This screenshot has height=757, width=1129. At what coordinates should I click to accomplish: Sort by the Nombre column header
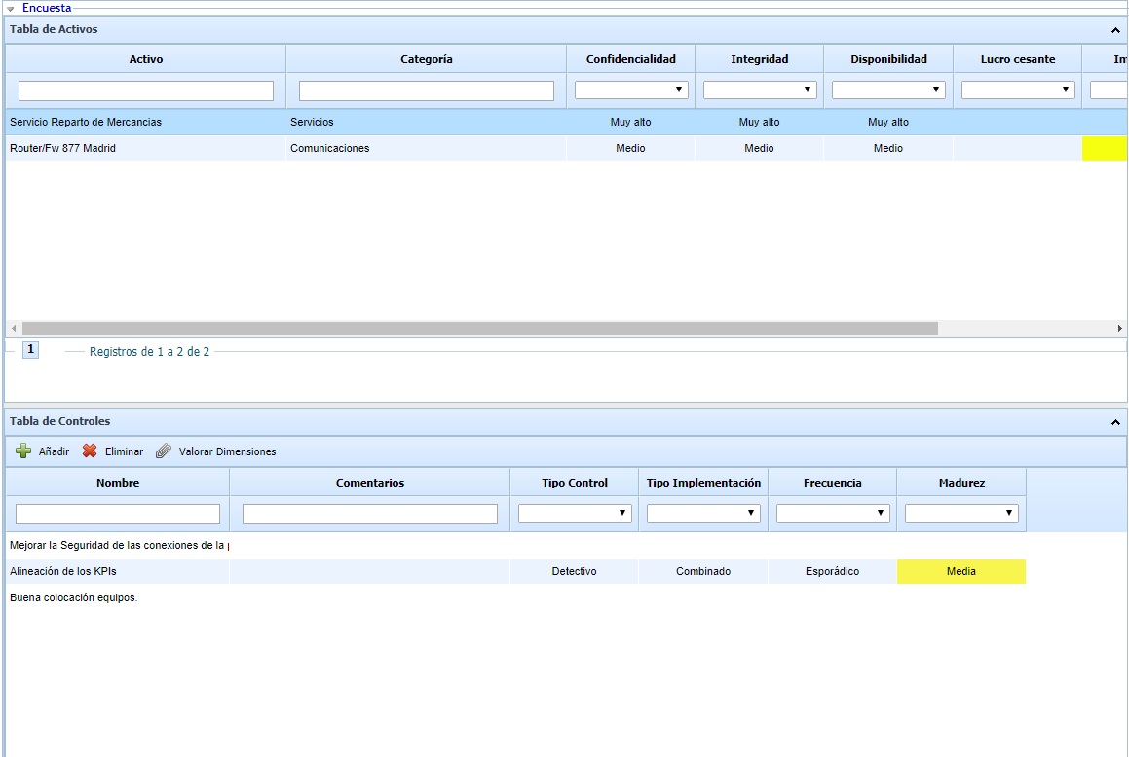pyautogui.click(x=118, y=483)
